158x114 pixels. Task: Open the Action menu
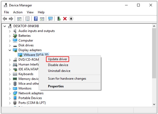click(x=18, y=12)
